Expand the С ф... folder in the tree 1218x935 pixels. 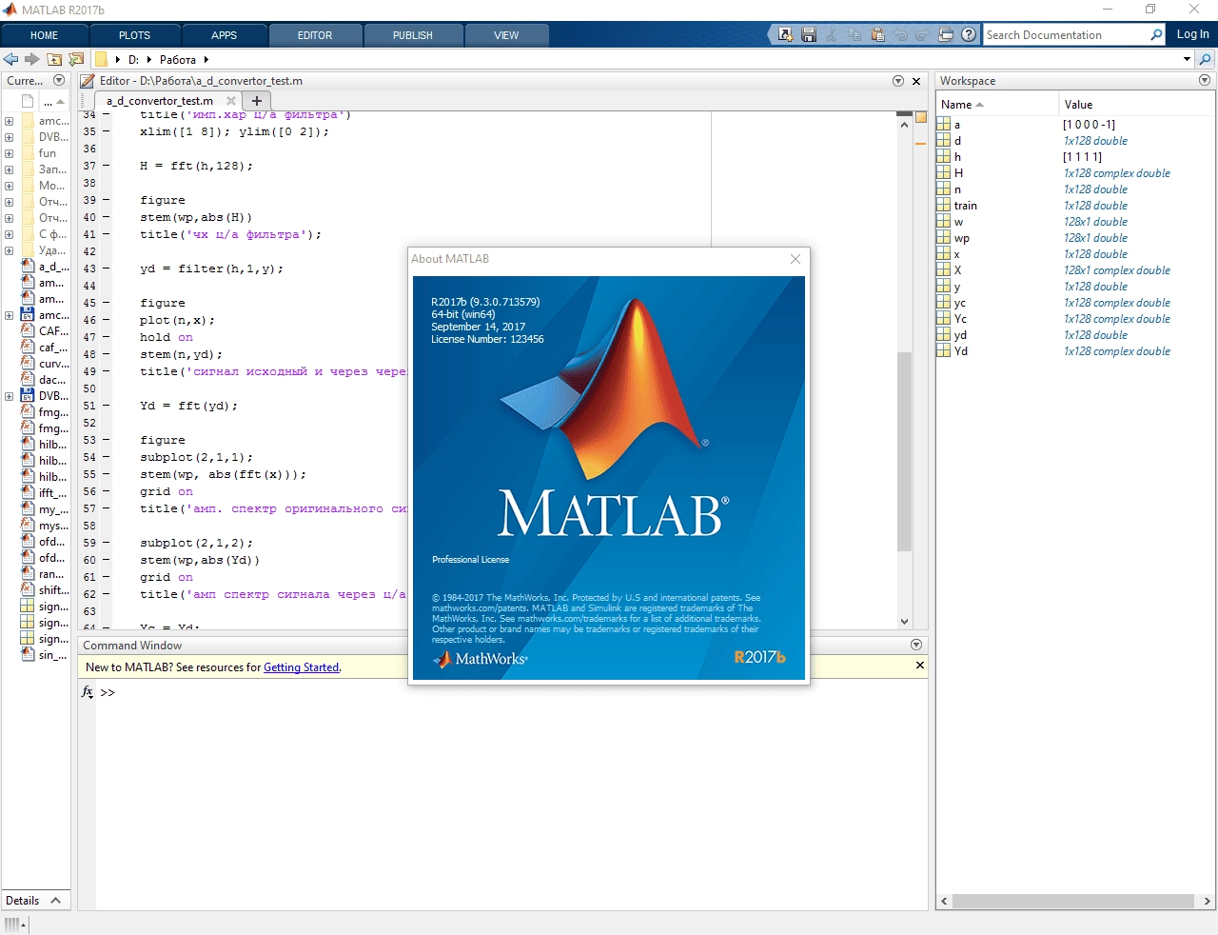click(9, 234)
